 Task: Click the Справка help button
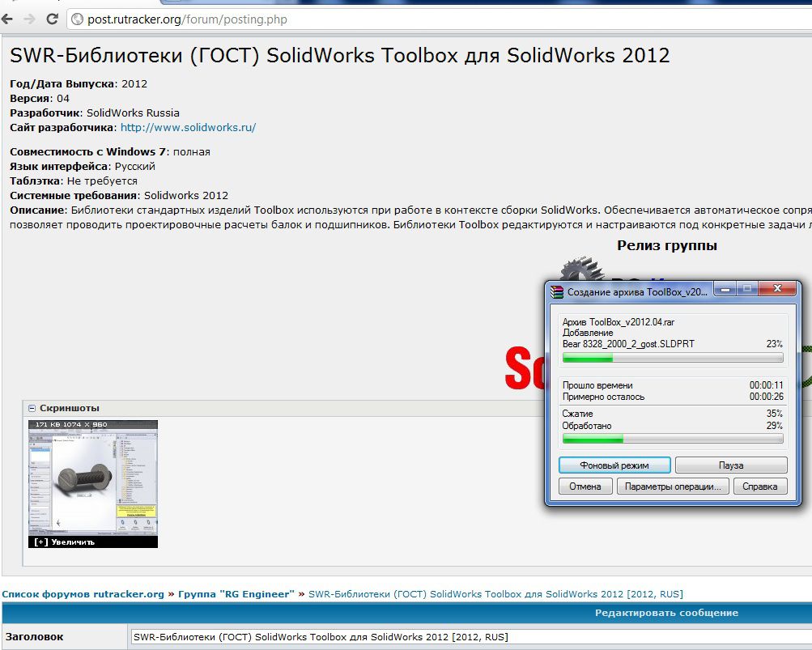(x=760, y=486)
